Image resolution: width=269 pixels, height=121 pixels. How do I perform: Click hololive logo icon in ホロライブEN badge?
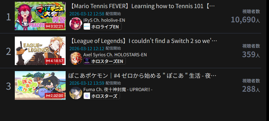pos(87,27)
